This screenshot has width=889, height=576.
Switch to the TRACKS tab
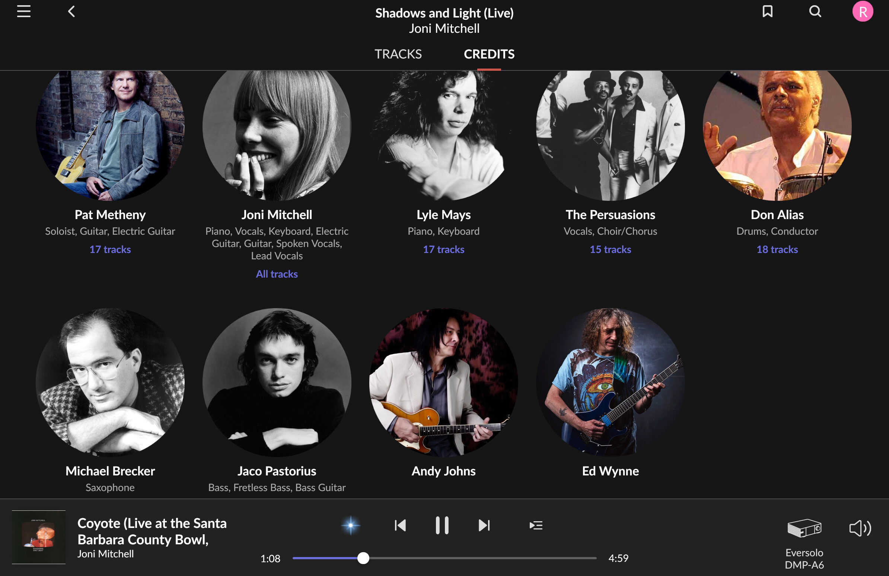[x=398, y=54]
